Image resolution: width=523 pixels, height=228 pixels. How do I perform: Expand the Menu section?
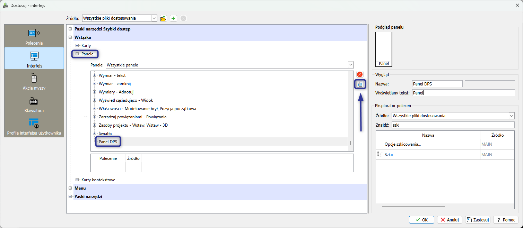point(70,188)
